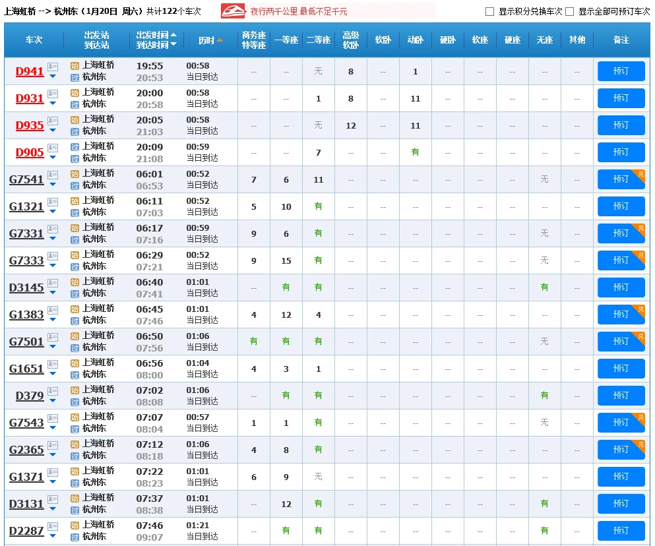
Task: Click the orange 兑 points badge on G7331 row
Action: 639,228
